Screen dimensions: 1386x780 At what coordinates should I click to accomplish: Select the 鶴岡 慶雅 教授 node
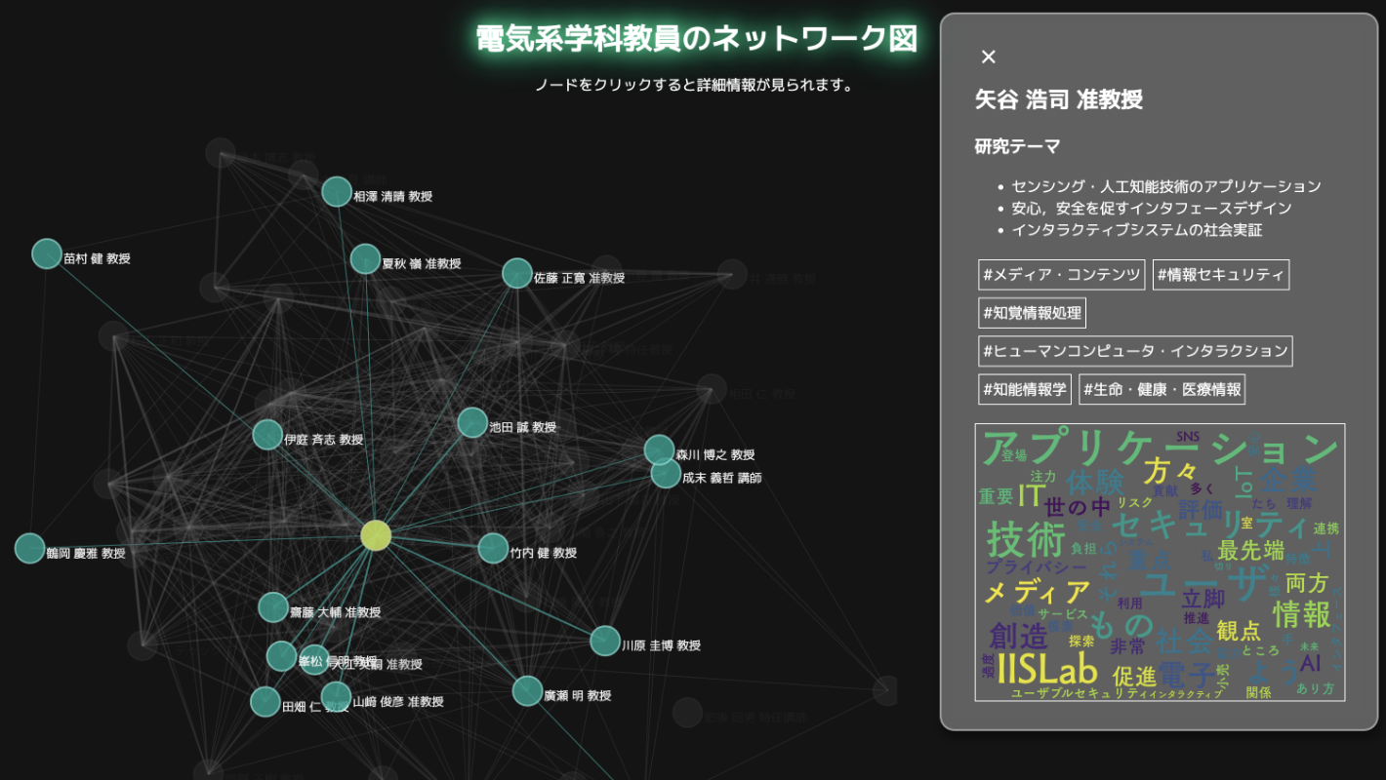tap(30, 549)
